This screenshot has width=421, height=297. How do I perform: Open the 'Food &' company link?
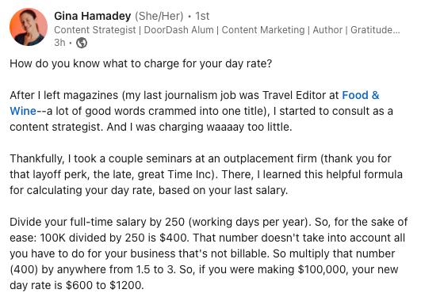pyautogui.click(x=360, y=95)
